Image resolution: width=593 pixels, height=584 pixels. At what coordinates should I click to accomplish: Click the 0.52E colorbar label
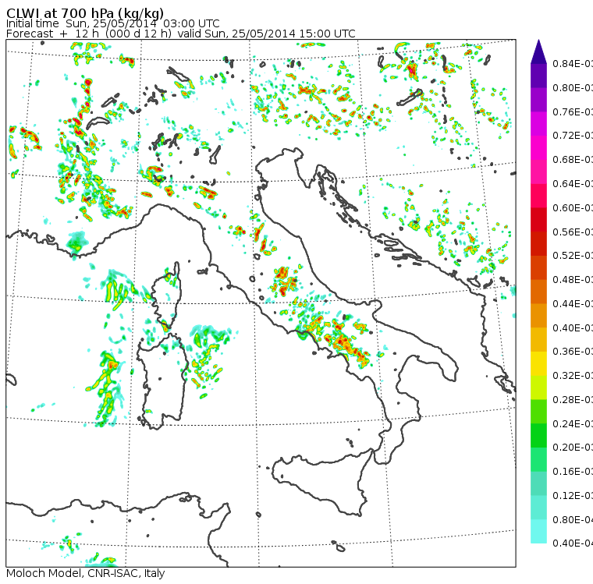(573, 256)
